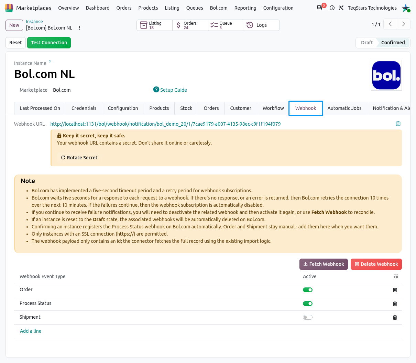Sort by the Active column header
This screenshot has width=416, height=363.
click(x=310, y=276)
